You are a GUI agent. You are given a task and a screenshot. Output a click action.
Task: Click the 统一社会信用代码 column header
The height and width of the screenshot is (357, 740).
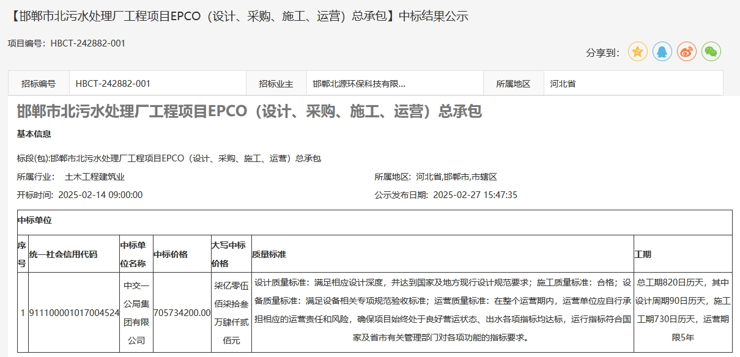coord(64,254)
